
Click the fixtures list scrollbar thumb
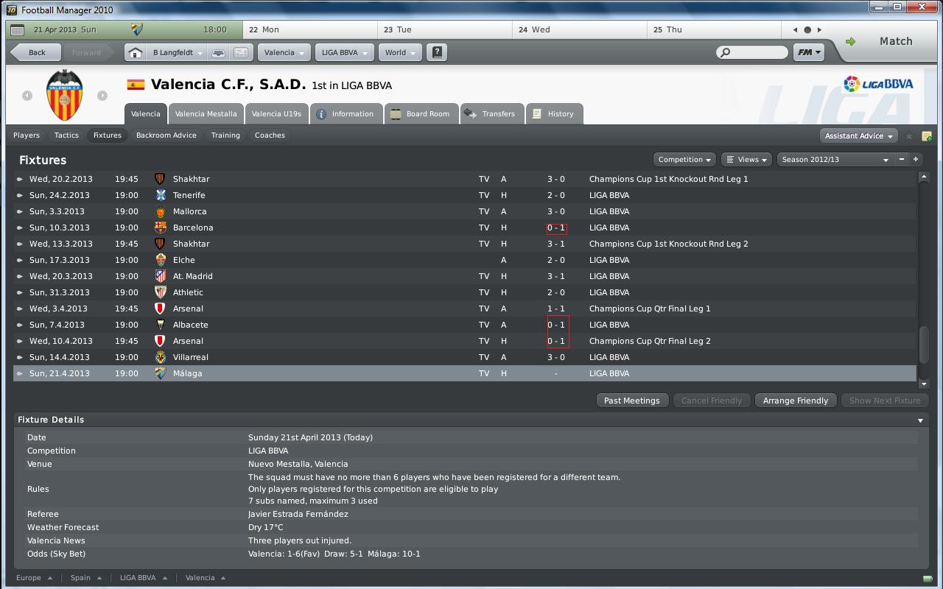pyautogui.click(x=924, y=345)
